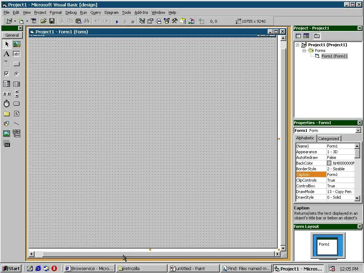Start the program with Run button
The width and height of the screenshot is (364, 273).
click(x=117, y=22)
